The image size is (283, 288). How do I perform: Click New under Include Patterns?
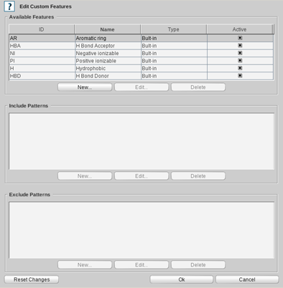click(85, 176)
